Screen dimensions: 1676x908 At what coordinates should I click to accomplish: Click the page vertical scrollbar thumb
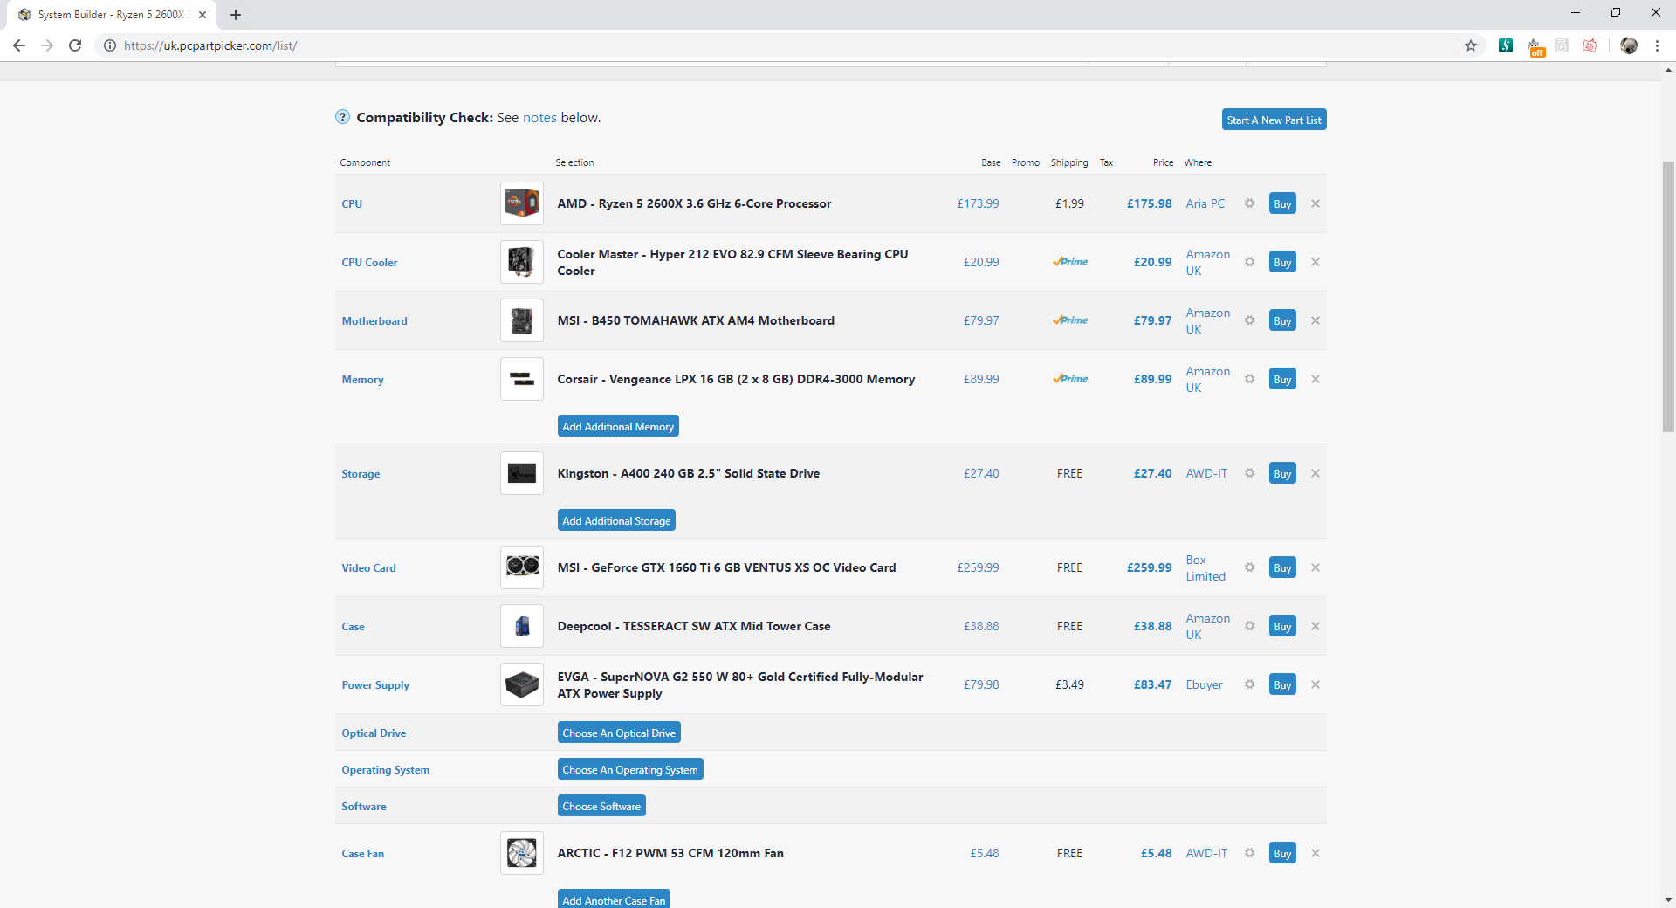tap(1668, 296)
